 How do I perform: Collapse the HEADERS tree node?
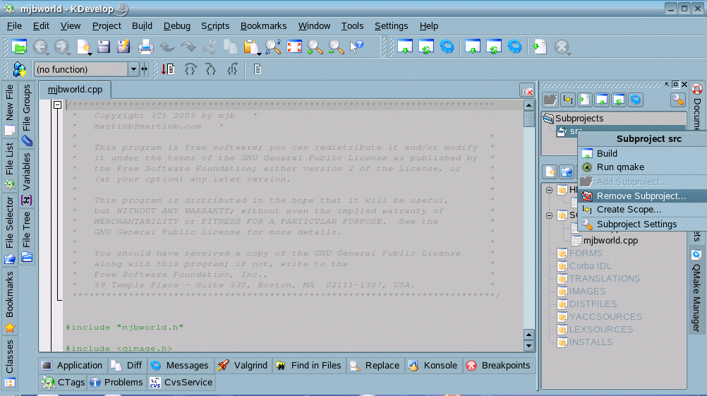click(x=550, y=190)
